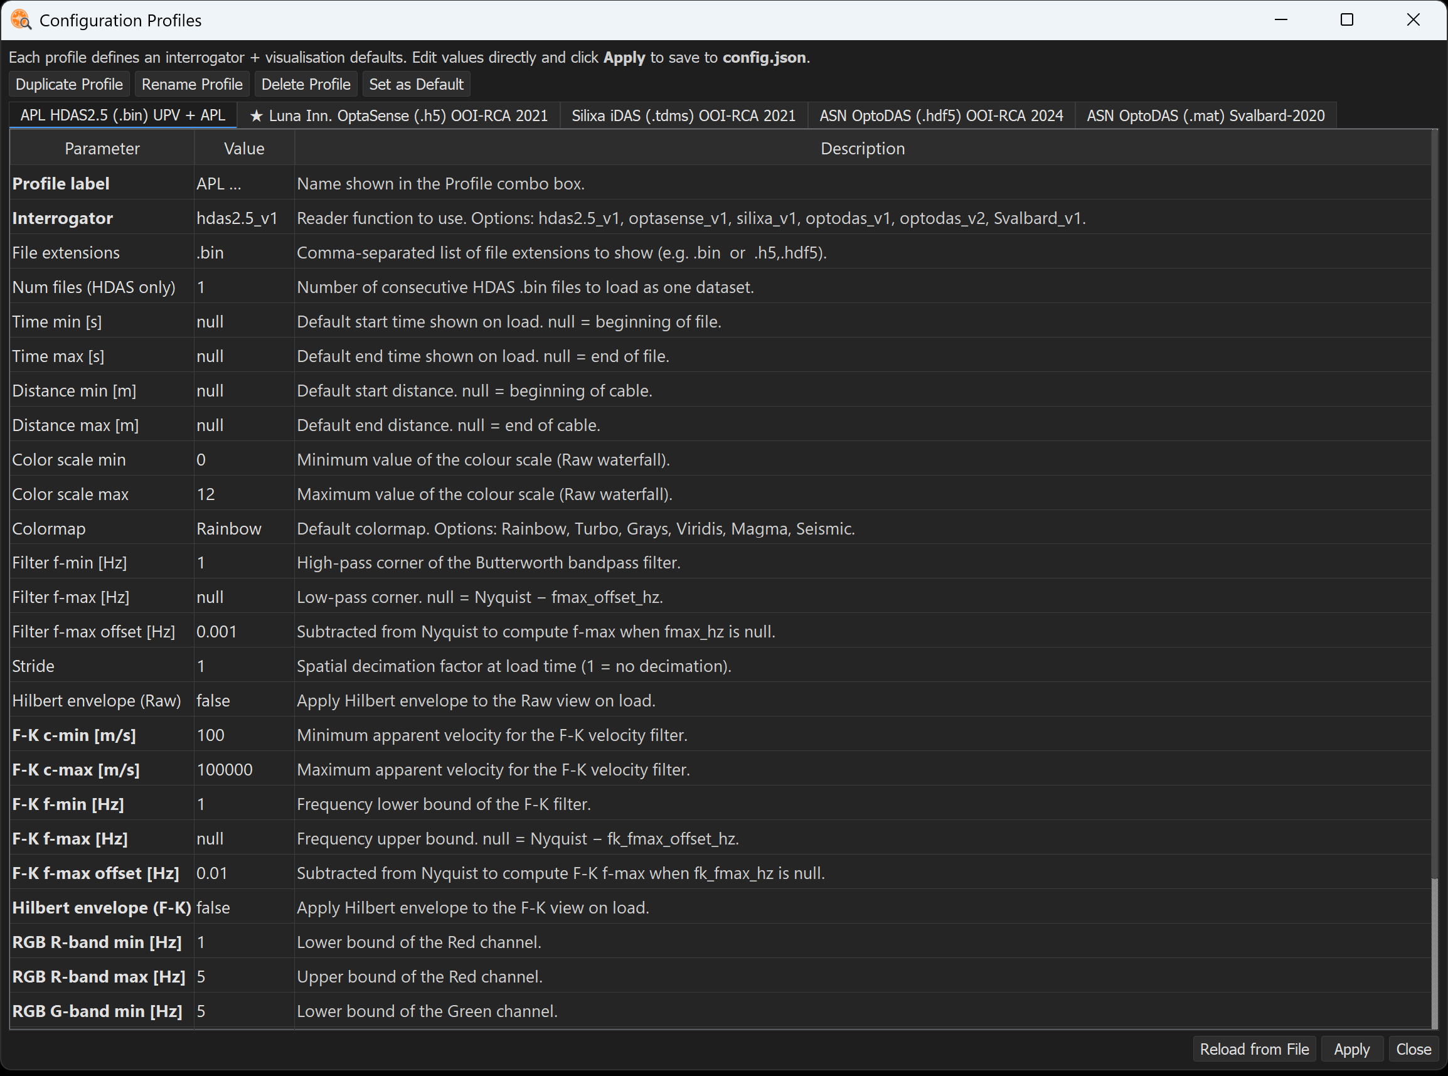Image resolution: width=1448 pixels, height=1076 pixels.
Task: Click Set as Default button
Action: click(x=416, y=85)
